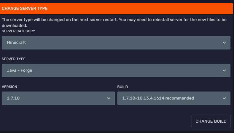Expand the Server Type combo box

116,70
